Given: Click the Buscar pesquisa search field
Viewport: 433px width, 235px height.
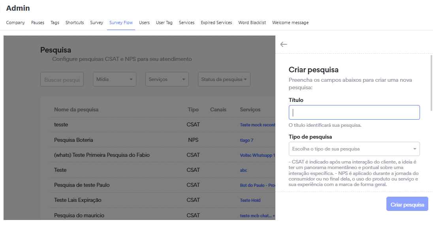Looking at the screenshot, I should [x=62, y=79].
